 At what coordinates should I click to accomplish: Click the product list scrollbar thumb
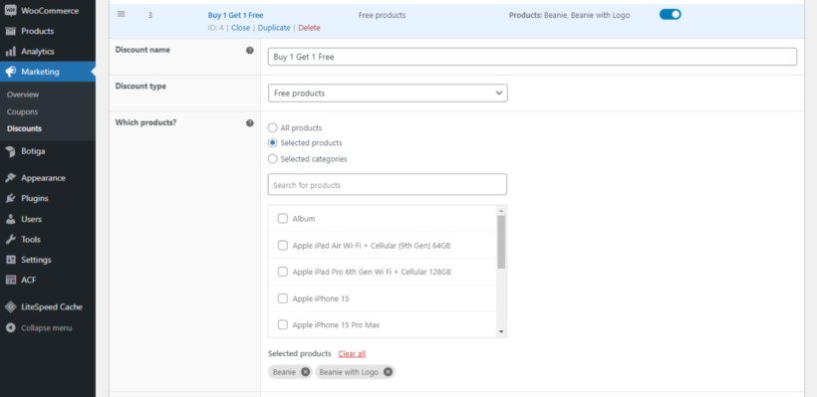[x=501, y=242]
